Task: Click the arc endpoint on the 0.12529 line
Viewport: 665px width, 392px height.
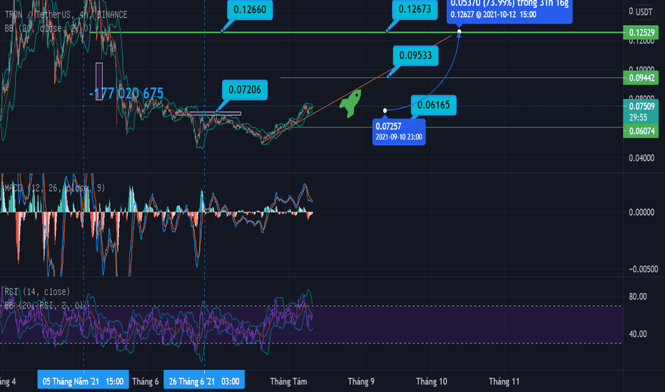Action: (x=459, y=32)
